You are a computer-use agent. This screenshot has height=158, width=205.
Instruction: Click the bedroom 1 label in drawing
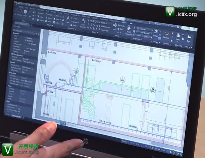[53, 53]
